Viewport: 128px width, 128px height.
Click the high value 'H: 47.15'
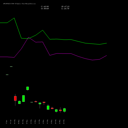[x=65, y=7]
